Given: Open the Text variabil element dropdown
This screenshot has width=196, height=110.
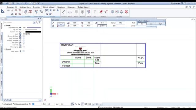Looking at the screenshot, I should [34, 22].
